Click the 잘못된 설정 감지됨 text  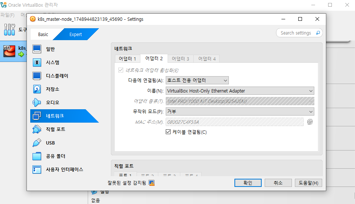[127, 183]
